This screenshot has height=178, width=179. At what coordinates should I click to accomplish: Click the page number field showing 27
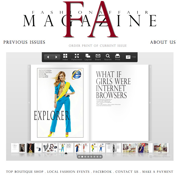[128, 57]
